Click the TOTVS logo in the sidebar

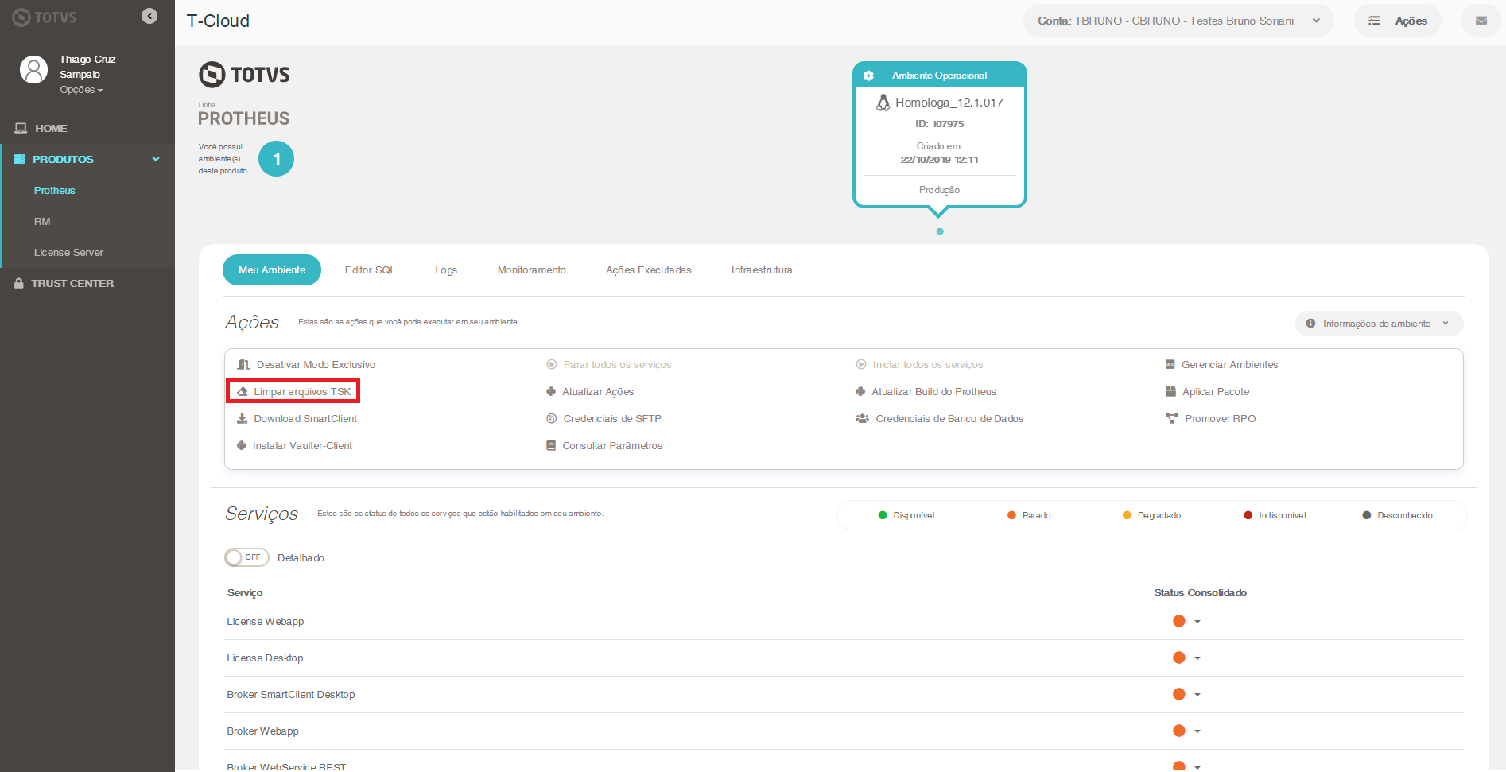click(45, 17)
